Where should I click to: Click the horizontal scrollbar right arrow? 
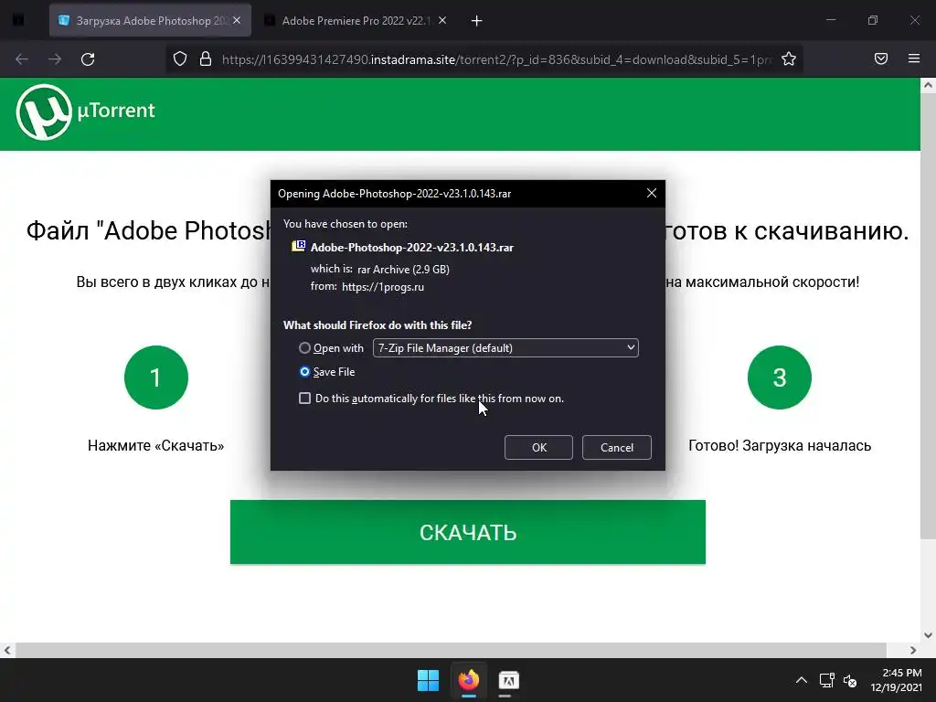coord(913,650)
